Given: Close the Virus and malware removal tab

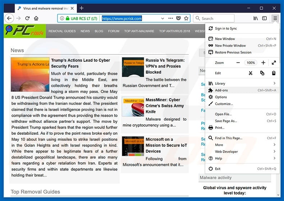Looking at the screenshot, I should pos(72,8).
